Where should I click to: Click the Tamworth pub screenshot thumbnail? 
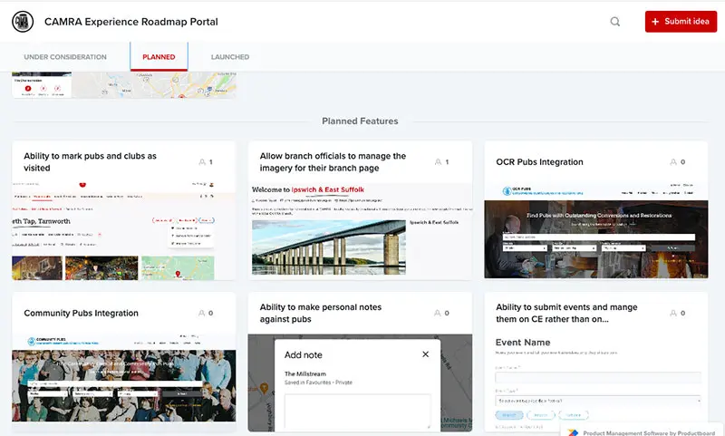point(123,231)
